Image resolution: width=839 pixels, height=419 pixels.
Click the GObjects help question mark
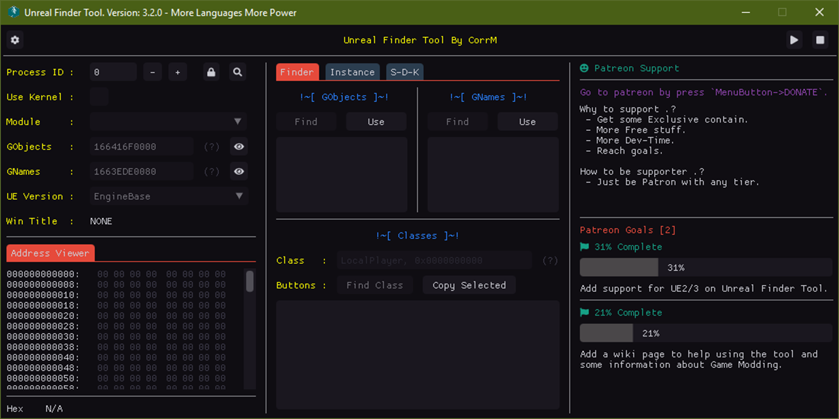tap(212, 147)
